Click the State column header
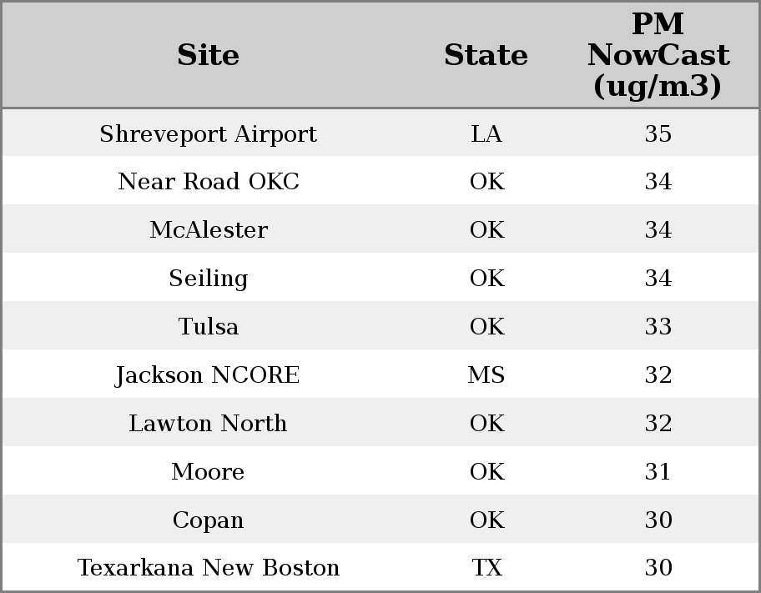This screenshot has height=593, width=761. 486,55
